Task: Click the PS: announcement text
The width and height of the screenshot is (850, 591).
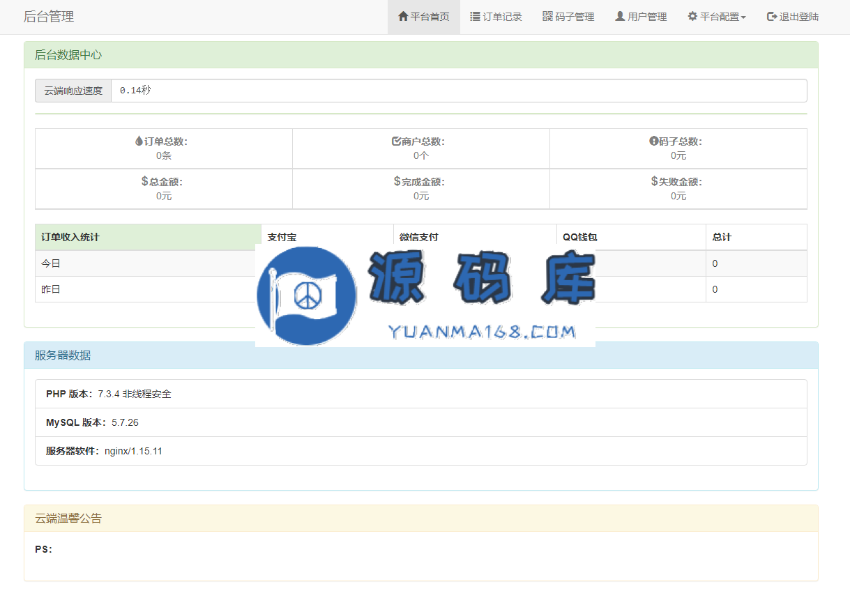Action: [x=44, y=549]
